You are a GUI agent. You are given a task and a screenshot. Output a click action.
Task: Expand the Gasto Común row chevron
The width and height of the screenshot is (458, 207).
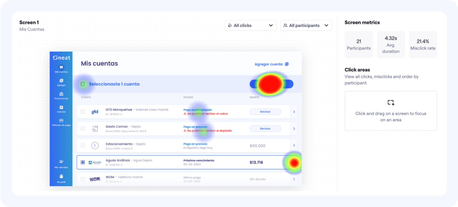pyautogui.click(x=294, y=129)
